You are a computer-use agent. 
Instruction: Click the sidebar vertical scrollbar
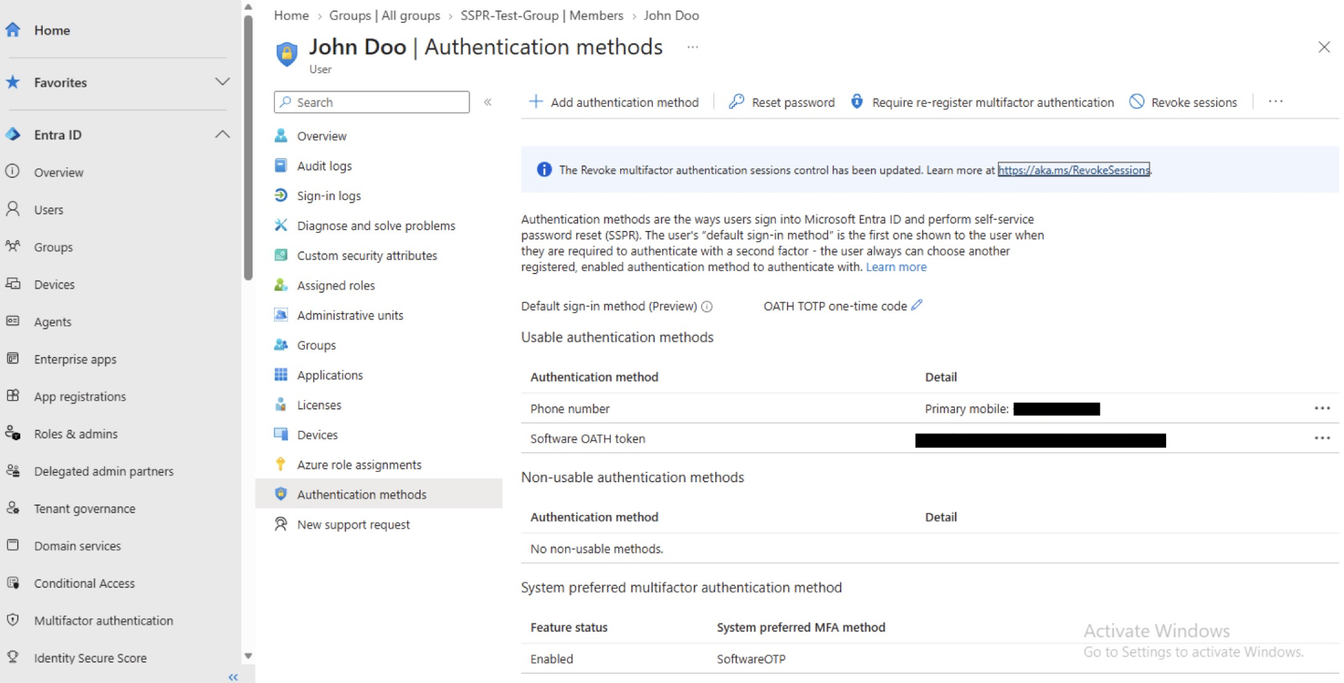pyautogui.click(x=248, y=148)
